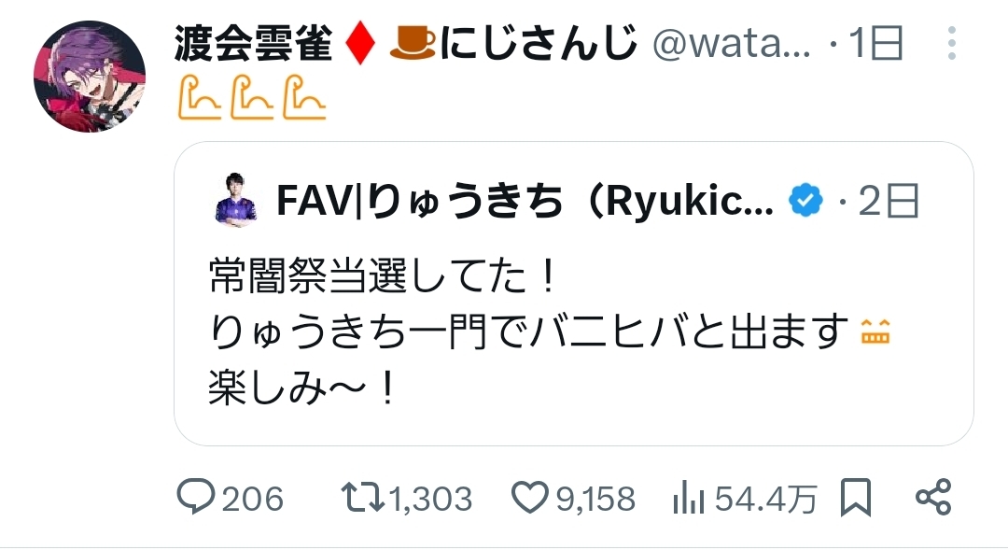Open view analytics bar chart icon
Screen dimensions: 1008x550
(689, 498)
